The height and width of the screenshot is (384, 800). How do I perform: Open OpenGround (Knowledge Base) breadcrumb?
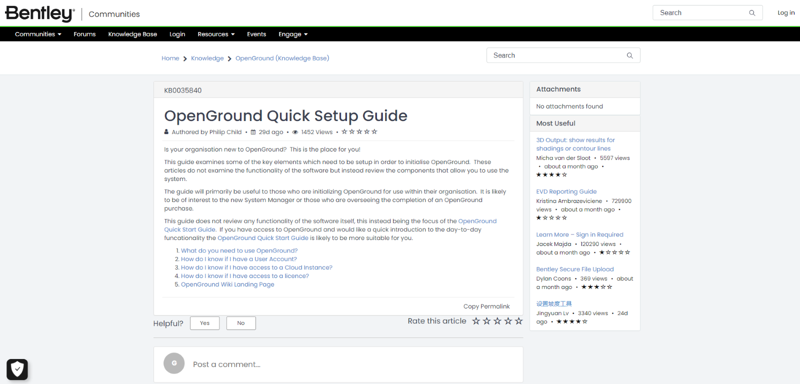point(282,58)
